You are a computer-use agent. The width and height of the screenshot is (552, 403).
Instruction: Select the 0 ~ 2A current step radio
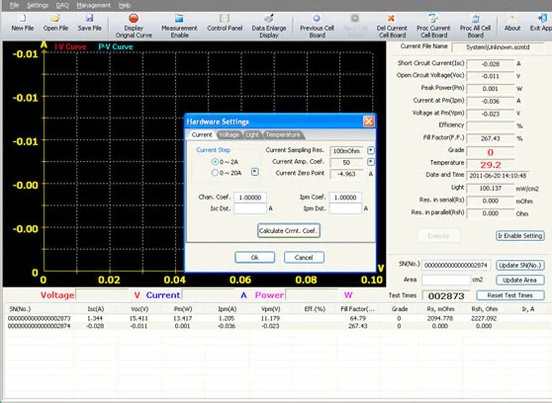[x=215, y=161]
